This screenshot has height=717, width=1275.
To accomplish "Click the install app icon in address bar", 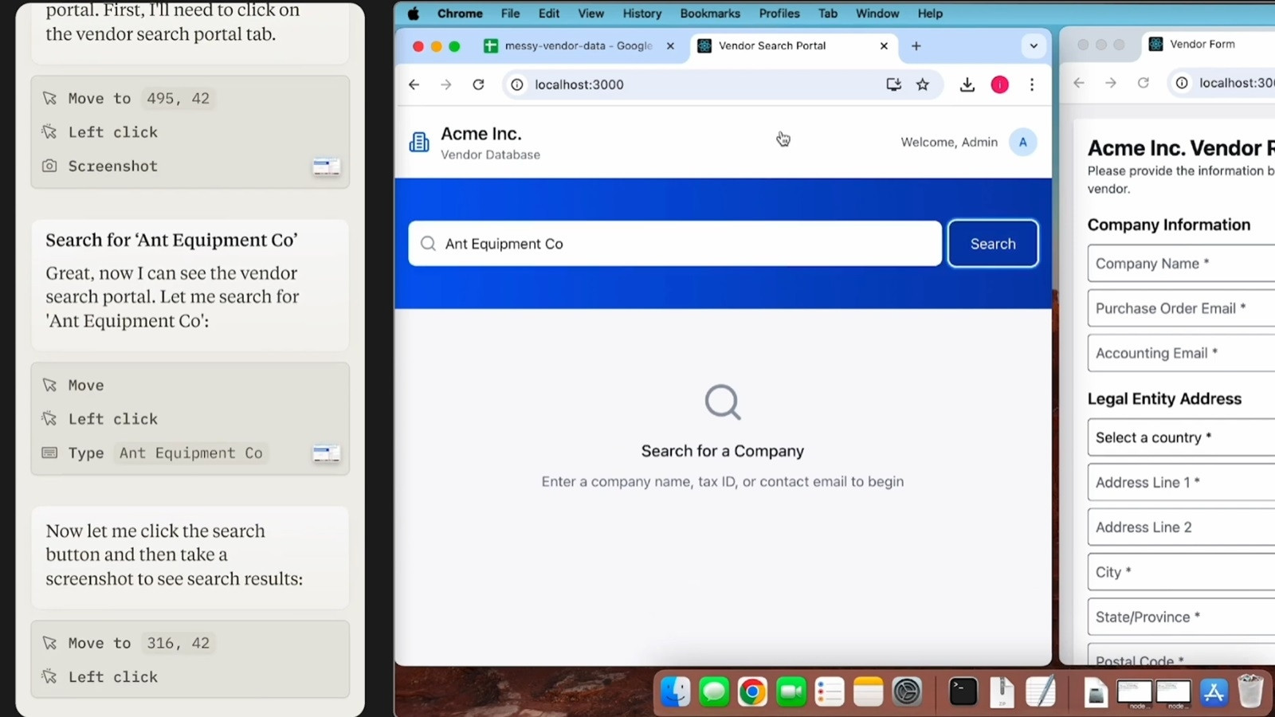I will coord(893,84).
